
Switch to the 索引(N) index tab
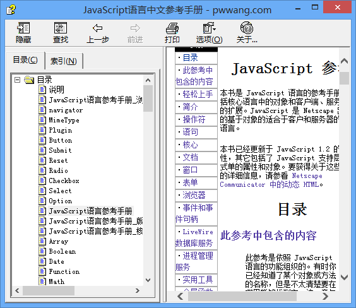[x=64, y=61]
